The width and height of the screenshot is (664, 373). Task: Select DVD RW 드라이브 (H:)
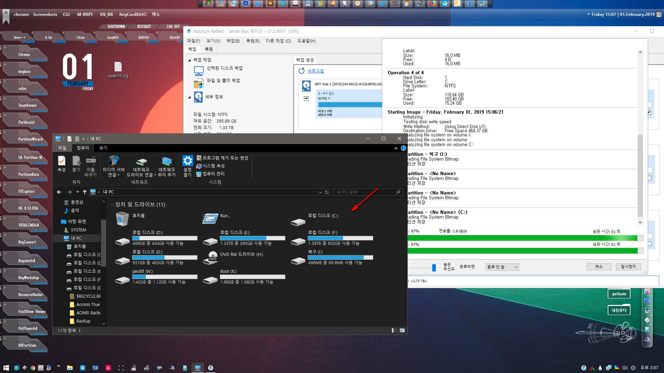233,258
